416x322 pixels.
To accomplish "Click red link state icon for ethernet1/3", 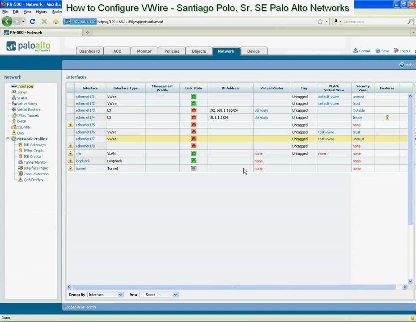I will click(194, 110).
